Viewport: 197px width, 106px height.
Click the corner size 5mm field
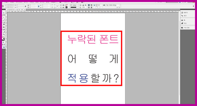(x=99, y=5)
